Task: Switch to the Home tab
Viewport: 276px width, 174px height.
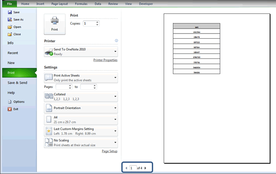Action: click(25, 4)
